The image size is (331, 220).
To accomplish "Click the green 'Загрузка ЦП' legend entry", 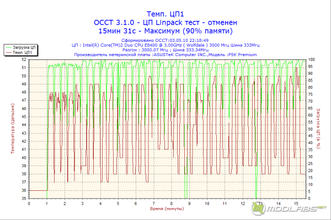I will coord(21,48).
